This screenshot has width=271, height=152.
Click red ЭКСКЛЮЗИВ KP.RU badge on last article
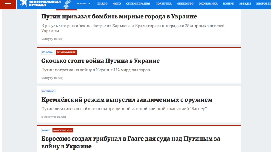(63, 130)
